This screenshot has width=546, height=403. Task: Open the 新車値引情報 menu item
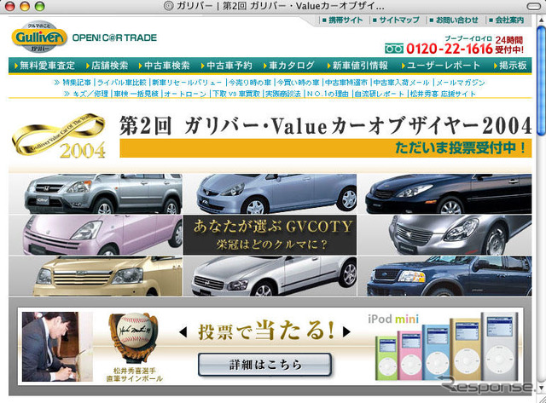tap(357, 66)
